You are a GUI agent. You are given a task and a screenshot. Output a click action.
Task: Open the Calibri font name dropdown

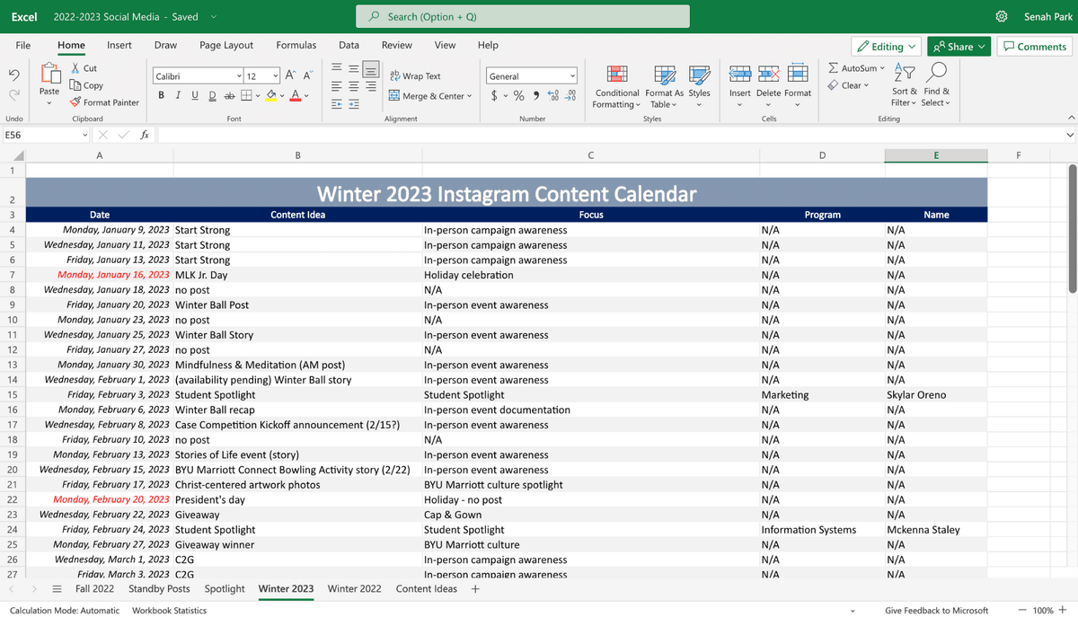tap(239, 76)
